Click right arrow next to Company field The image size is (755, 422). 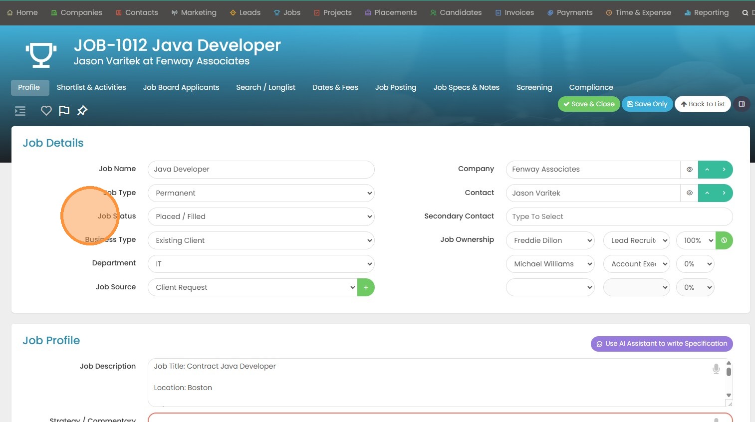tap(724, 170)
